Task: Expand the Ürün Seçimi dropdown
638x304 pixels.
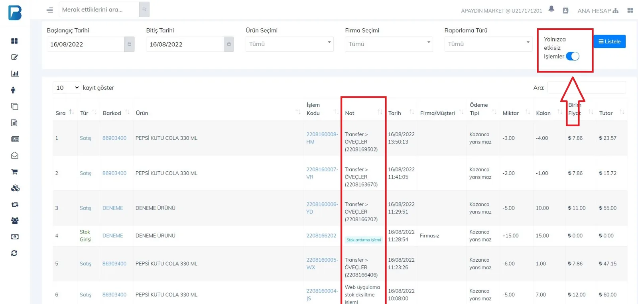Action: [x=289, y=44]
